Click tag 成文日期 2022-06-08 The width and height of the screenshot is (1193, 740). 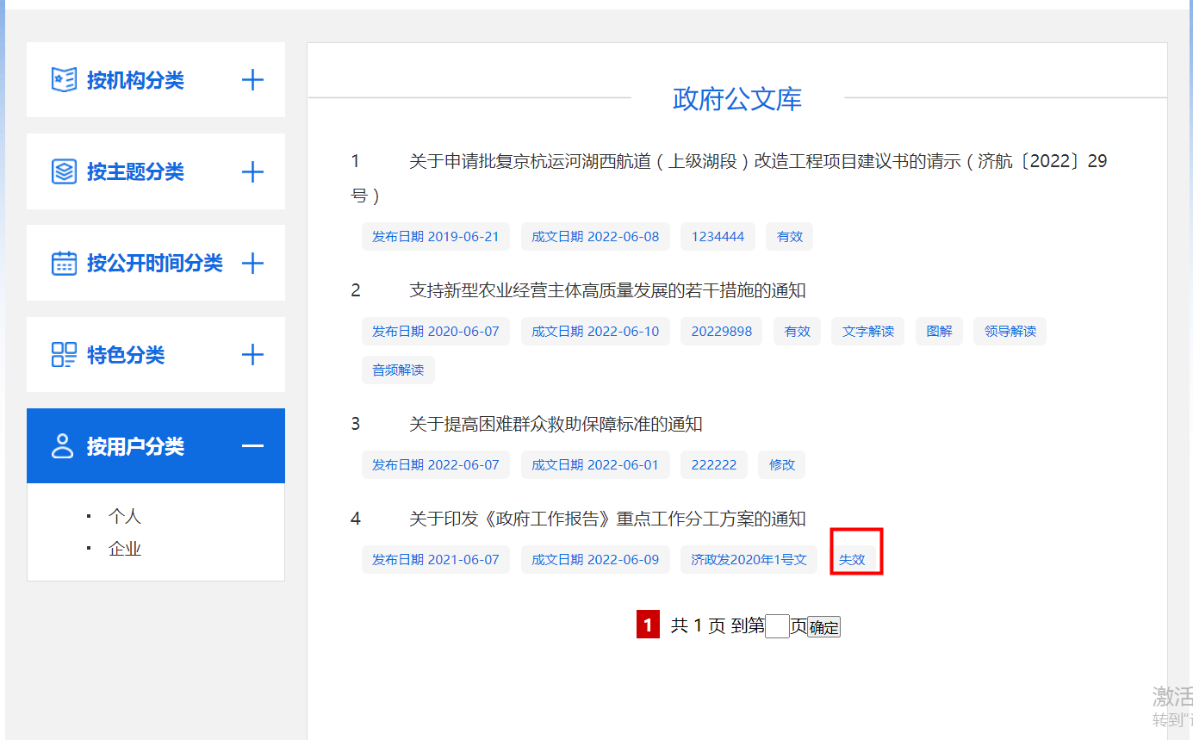click(595, 237)
